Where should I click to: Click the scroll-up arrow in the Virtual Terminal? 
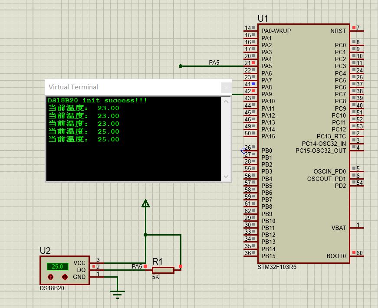point(226,100)
